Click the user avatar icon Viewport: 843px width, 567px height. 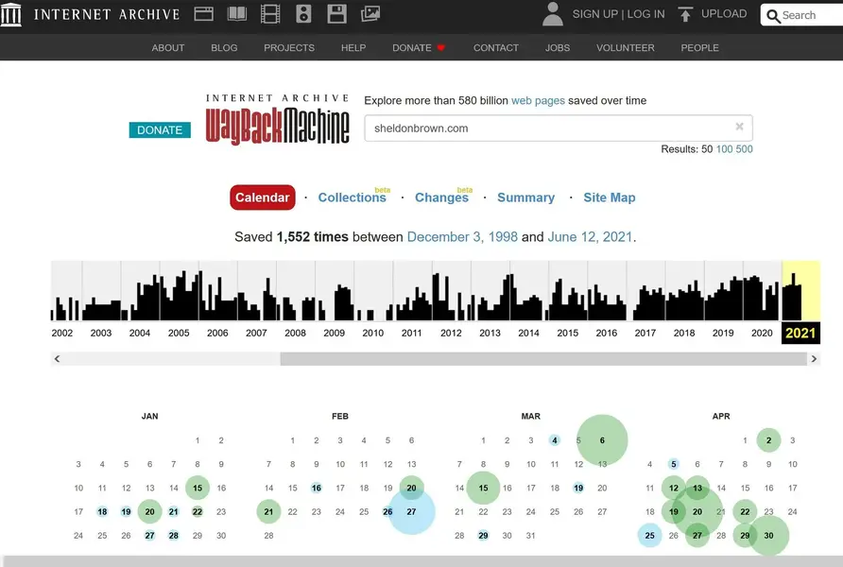click(x=553, y=14)
